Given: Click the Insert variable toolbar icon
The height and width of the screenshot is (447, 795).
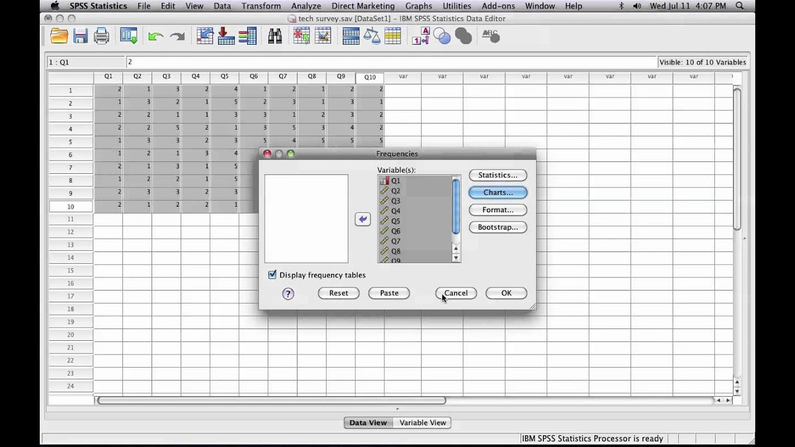Looking at the screenshot, I should [x=323, y=37].
